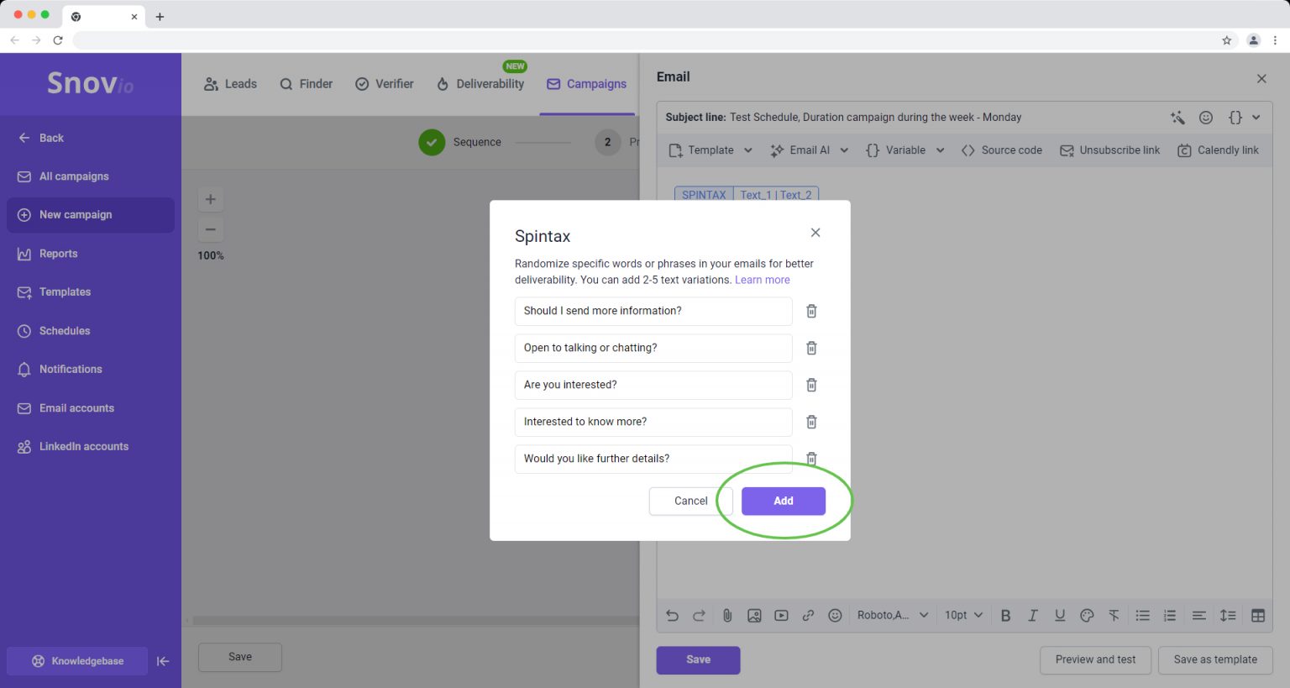Screen dimensions: 1290x688
Task: Delete the 'Are you interested?' variation
Action: tap(811, 385)
